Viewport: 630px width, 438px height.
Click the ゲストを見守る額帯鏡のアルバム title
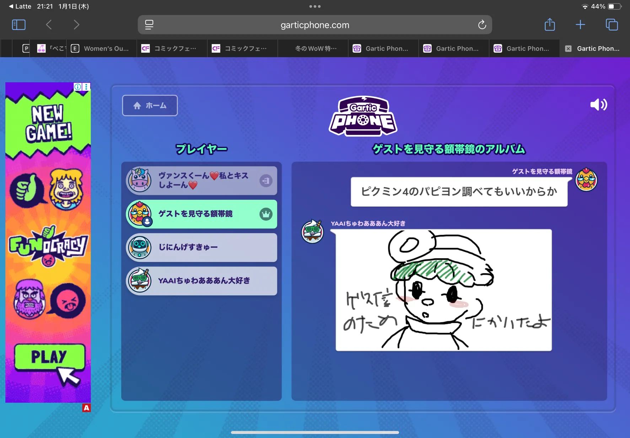(x=449, y=149)
